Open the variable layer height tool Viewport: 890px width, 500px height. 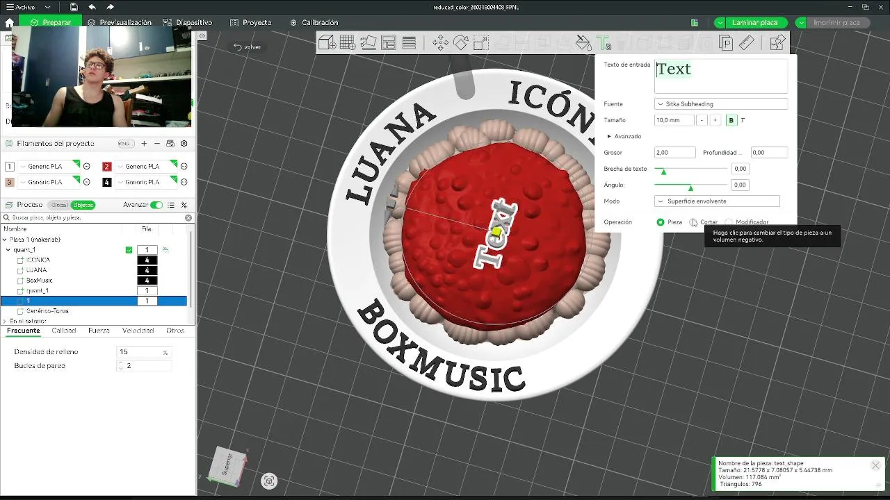pos(409,43)
